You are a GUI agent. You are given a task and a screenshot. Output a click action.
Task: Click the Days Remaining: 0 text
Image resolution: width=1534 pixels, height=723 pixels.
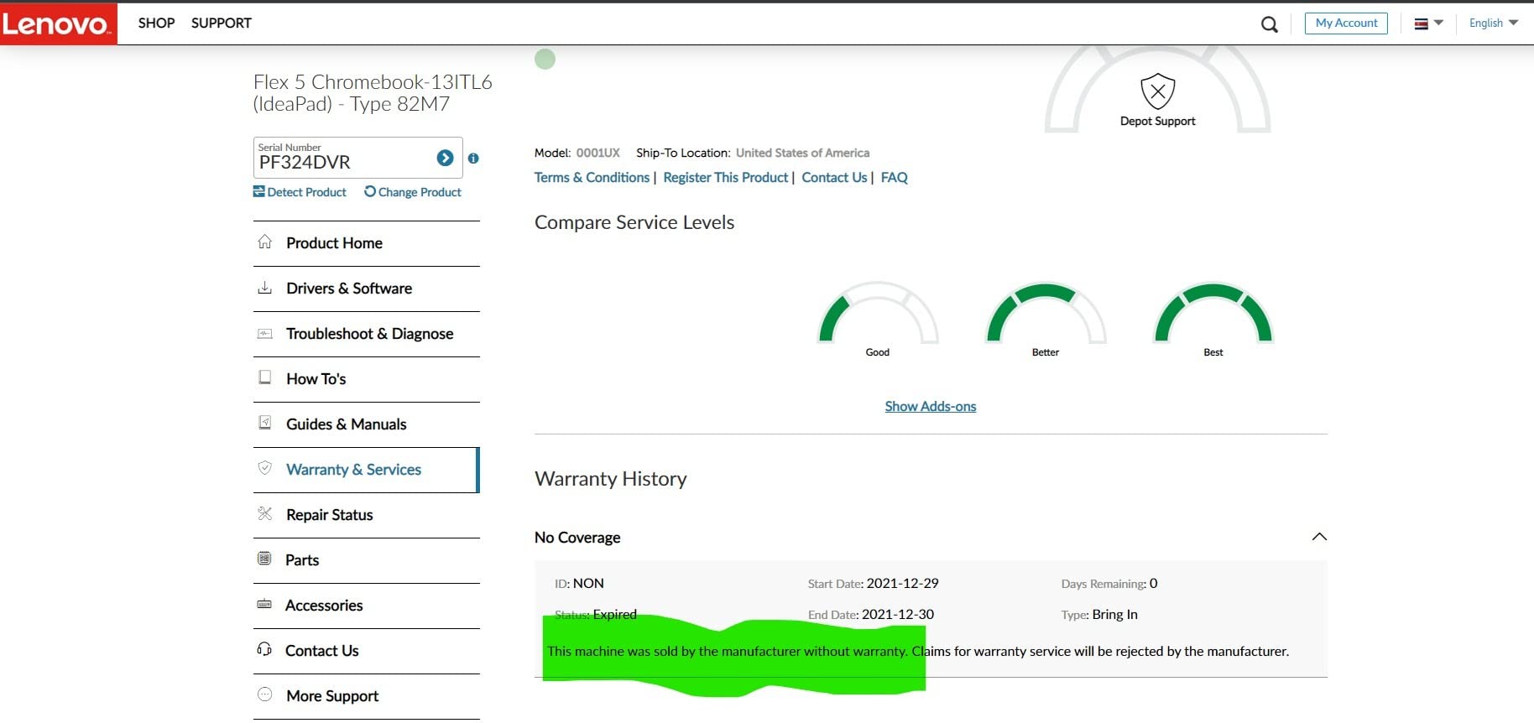pyautogui.click(x=1109, y=583)
